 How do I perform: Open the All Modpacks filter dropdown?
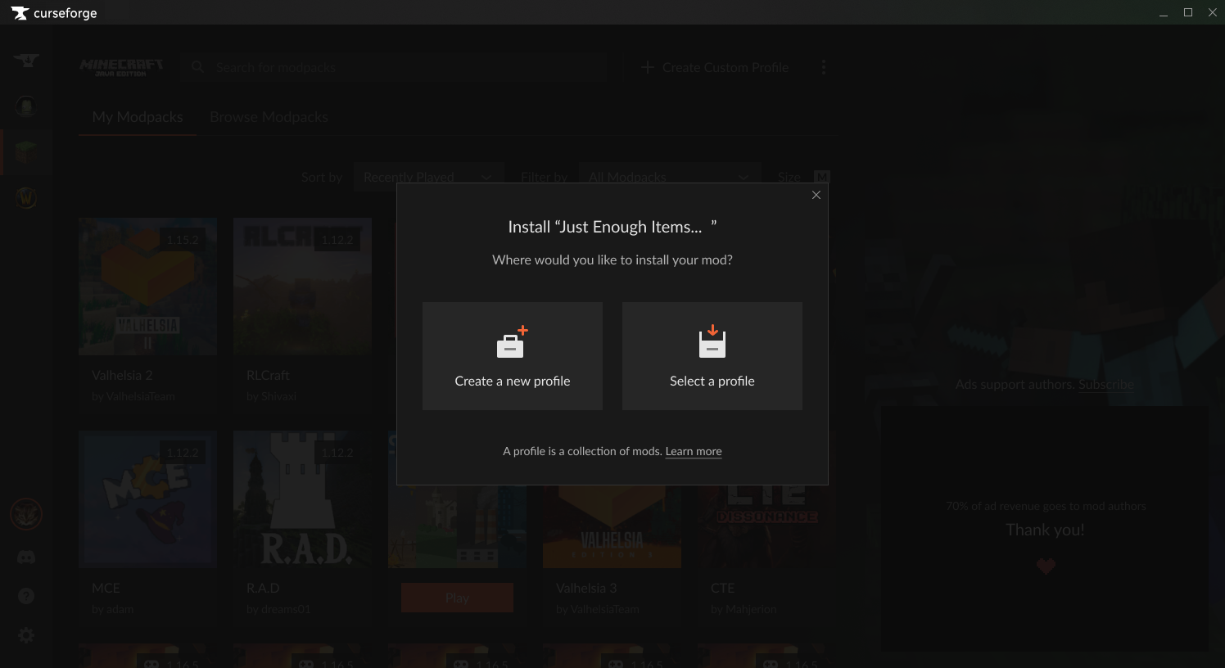click(670, 177)
